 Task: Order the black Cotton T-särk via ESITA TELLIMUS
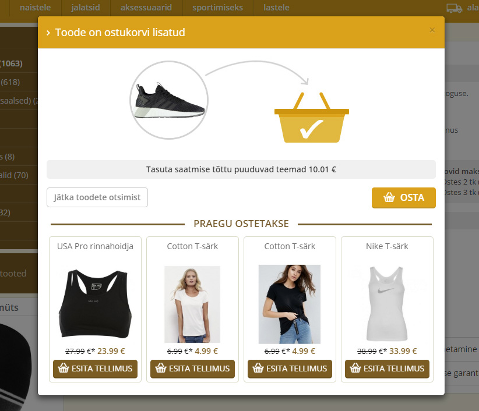click(290, 369)
